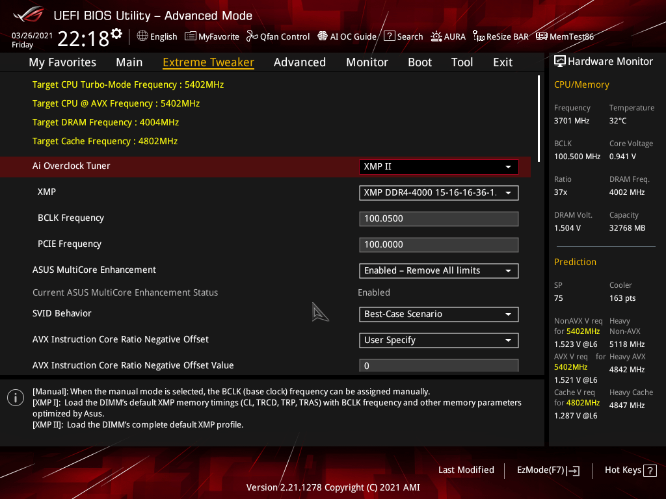The width and height of the screenshot is (666, 499).
Task: Click the 32768 MB Capacity value
Action: (628, 228)
